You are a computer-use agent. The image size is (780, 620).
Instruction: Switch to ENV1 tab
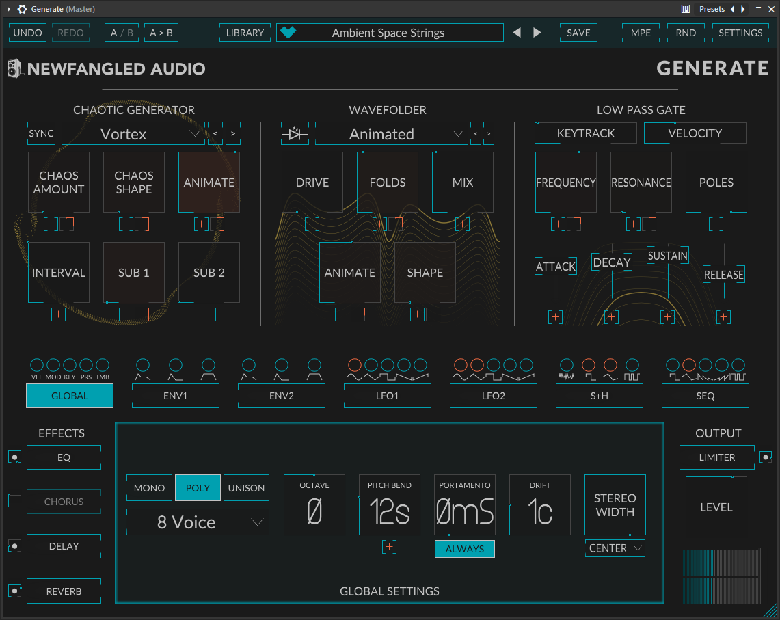176,396
